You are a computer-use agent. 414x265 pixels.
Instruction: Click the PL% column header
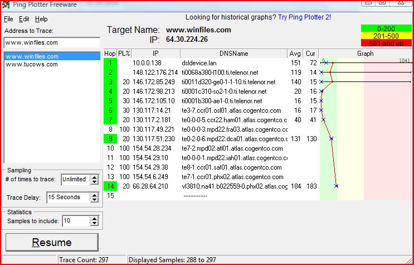(124, 54)
